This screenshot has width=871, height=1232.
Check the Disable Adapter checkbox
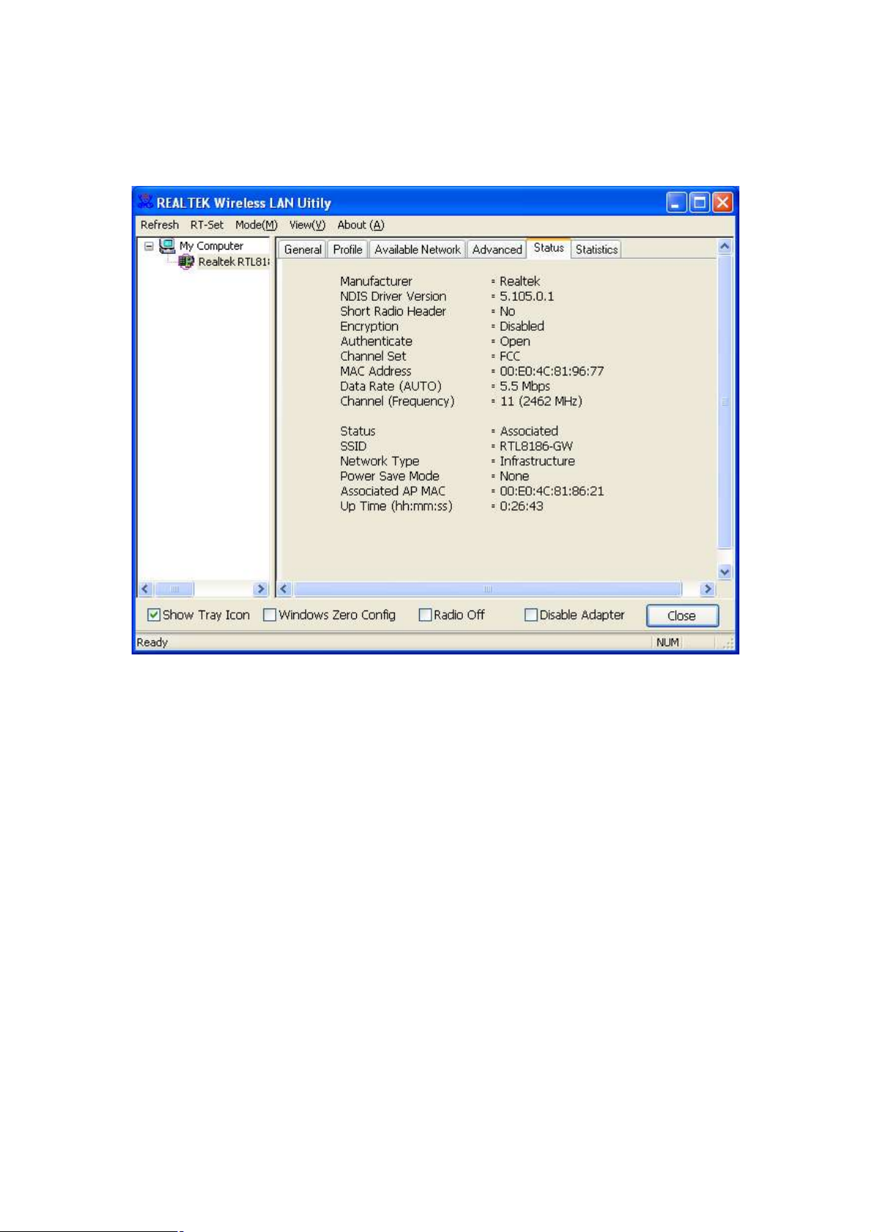pos(531,615)
